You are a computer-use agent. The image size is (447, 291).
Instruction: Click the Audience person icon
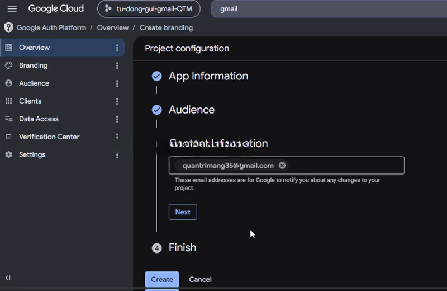tap(9, 83)
